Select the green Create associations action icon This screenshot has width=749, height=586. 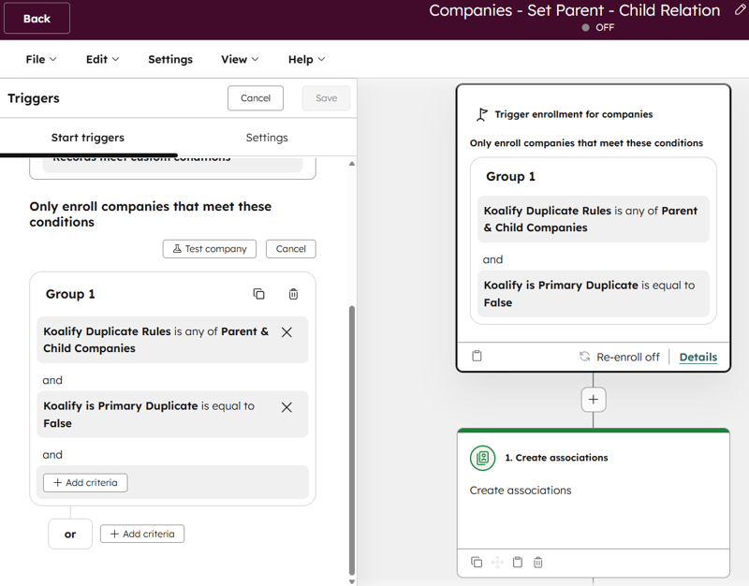tap(482, 458)
